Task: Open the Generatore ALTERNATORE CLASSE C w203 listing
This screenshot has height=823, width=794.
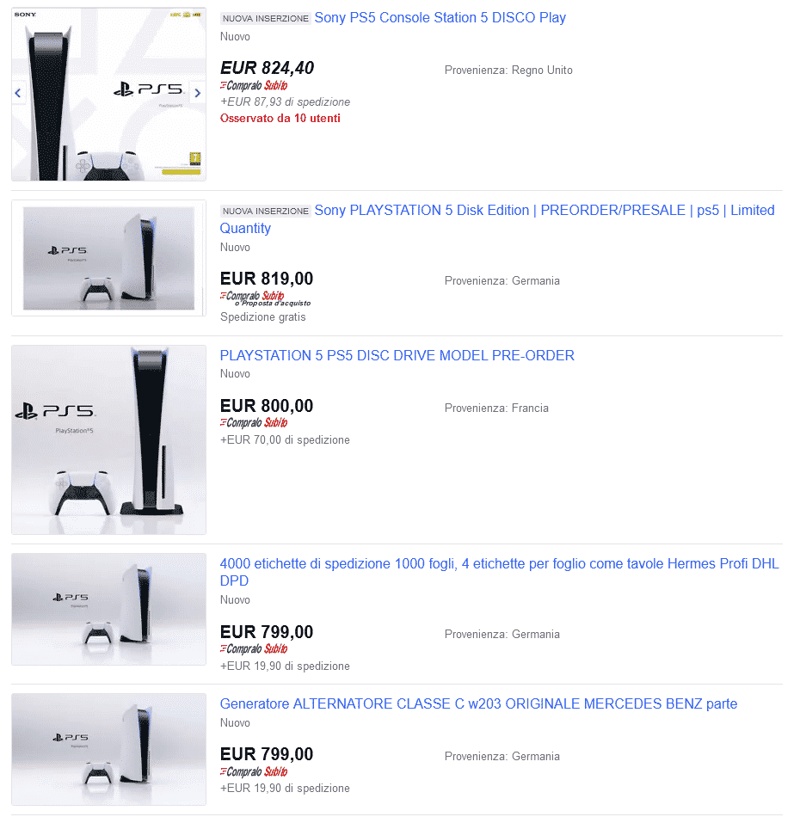Action: (x=478, y=703)
